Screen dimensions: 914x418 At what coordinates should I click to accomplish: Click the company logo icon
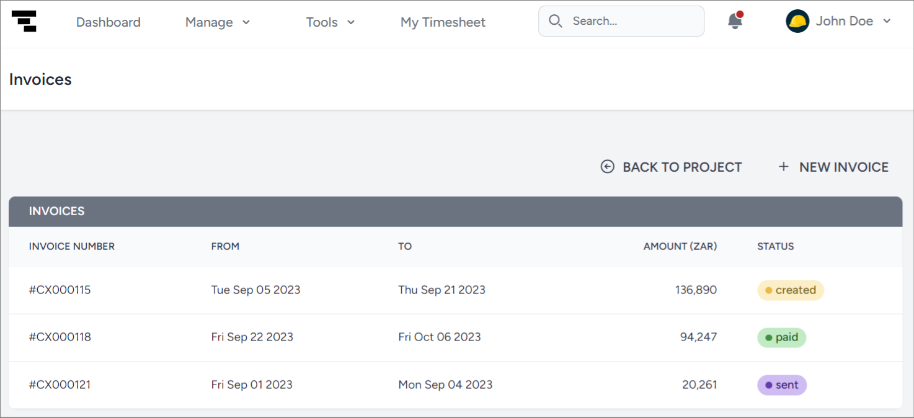point(24,20)
